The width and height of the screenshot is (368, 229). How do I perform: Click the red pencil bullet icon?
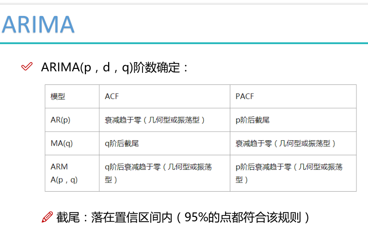click(x=47, y=217)
